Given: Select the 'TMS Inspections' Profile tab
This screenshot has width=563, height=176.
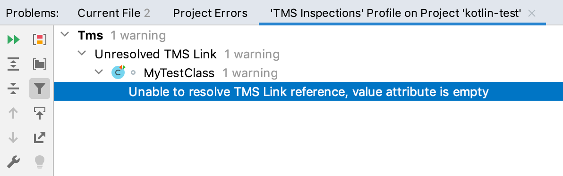Looking at the screenshot, I should pos(395,14).
